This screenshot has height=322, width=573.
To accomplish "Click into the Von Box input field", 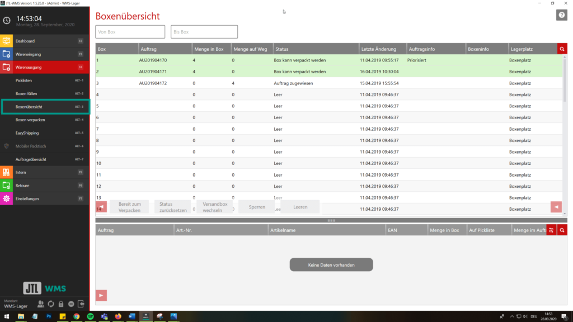I will pos(130,32).
